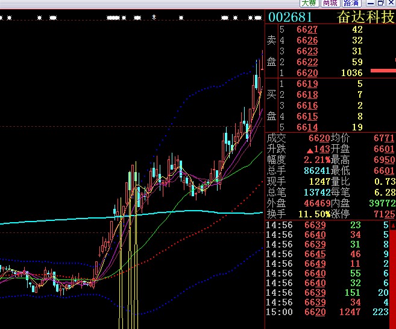Viewport: 396px width, 329px height.
Task: Click the stock name 奋达科技
Action: coord(365,17)
